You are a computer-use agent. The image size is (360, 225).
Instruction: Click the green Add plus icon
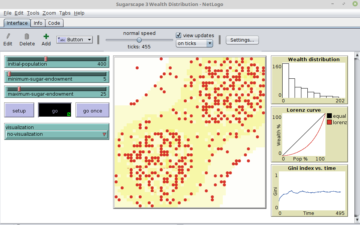pos(46,36)
